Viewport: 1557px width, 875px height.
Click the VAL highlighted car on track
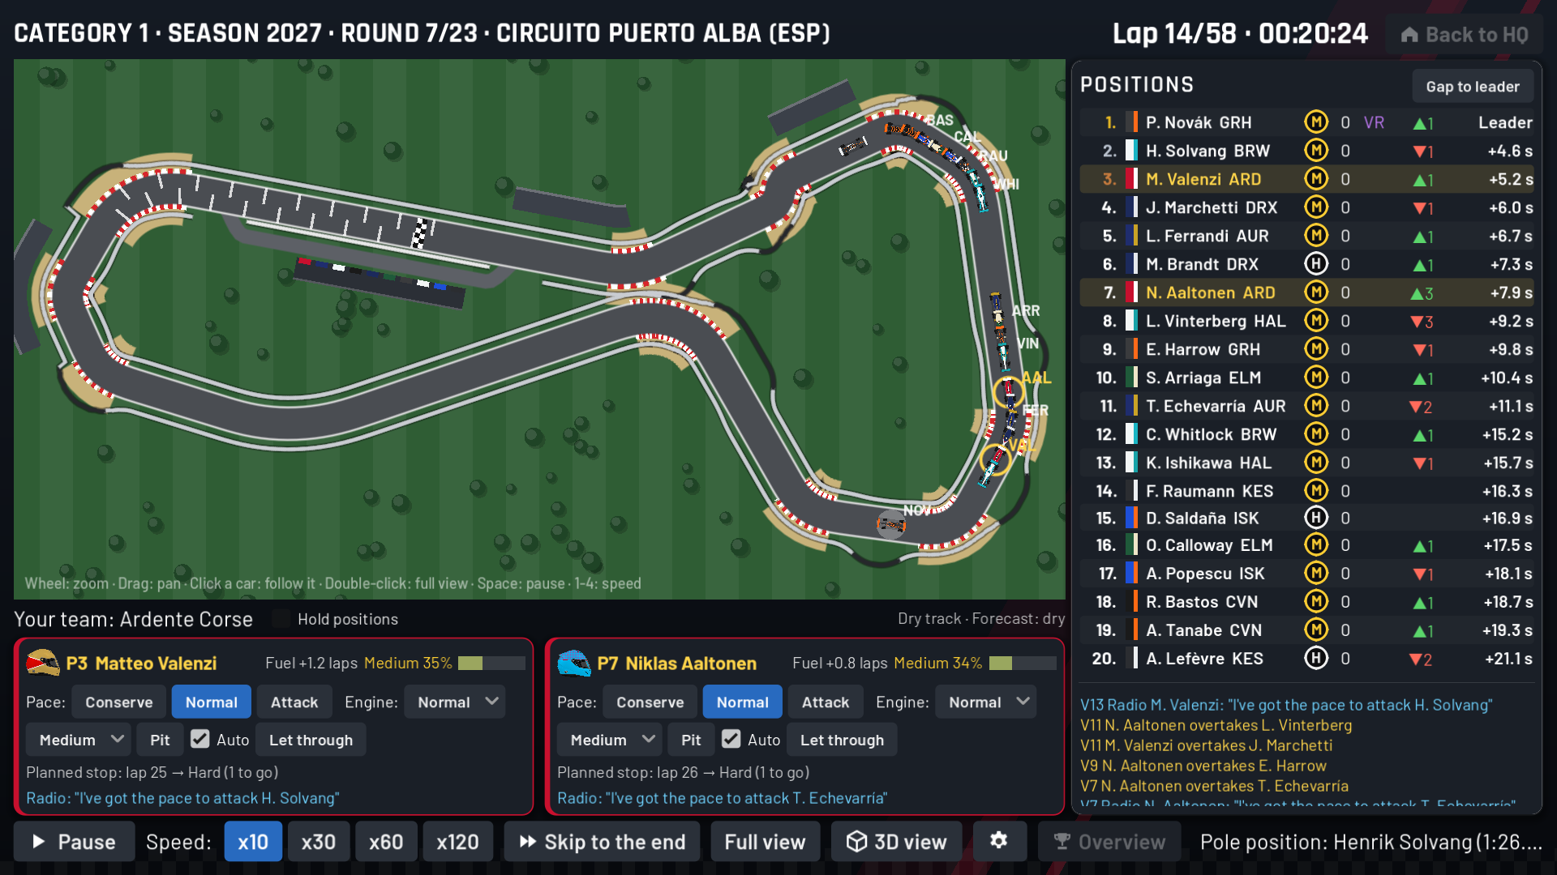[995, 459]
